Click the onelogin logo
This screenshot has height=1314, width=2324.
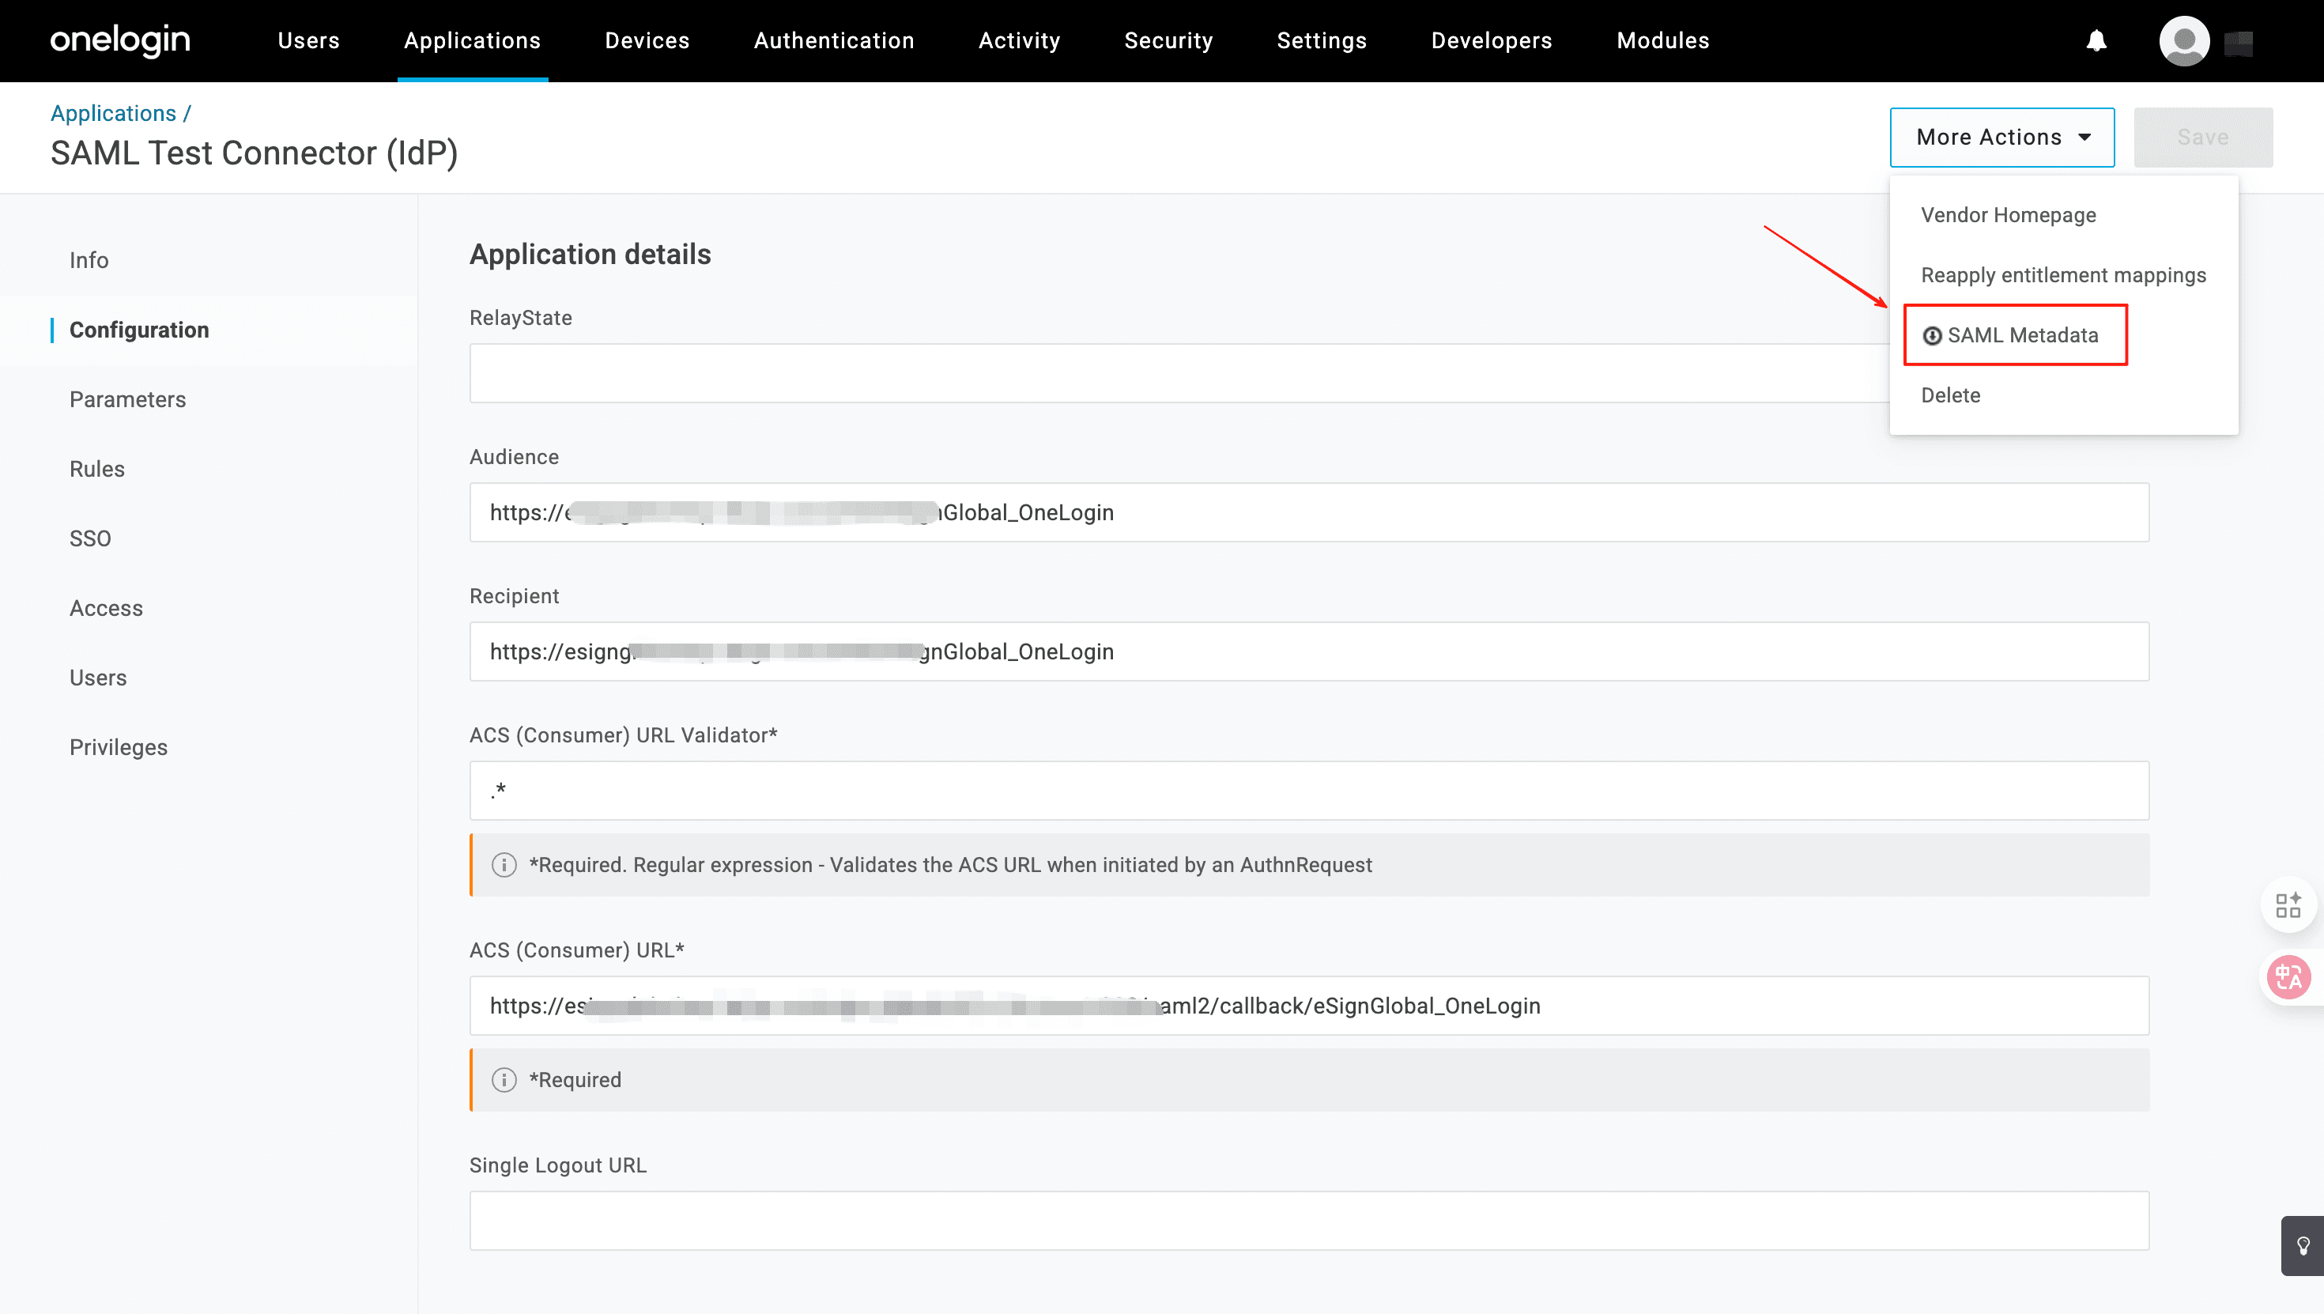120,40
